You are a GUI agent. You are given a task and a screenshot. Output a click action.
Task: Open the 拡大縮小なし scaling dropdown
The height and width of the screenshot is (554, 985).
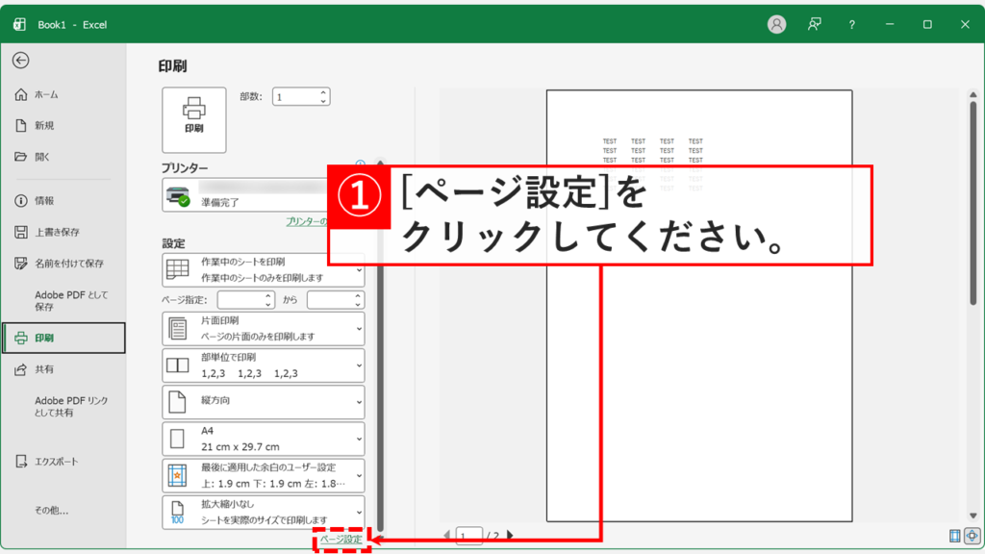point(264,512)
